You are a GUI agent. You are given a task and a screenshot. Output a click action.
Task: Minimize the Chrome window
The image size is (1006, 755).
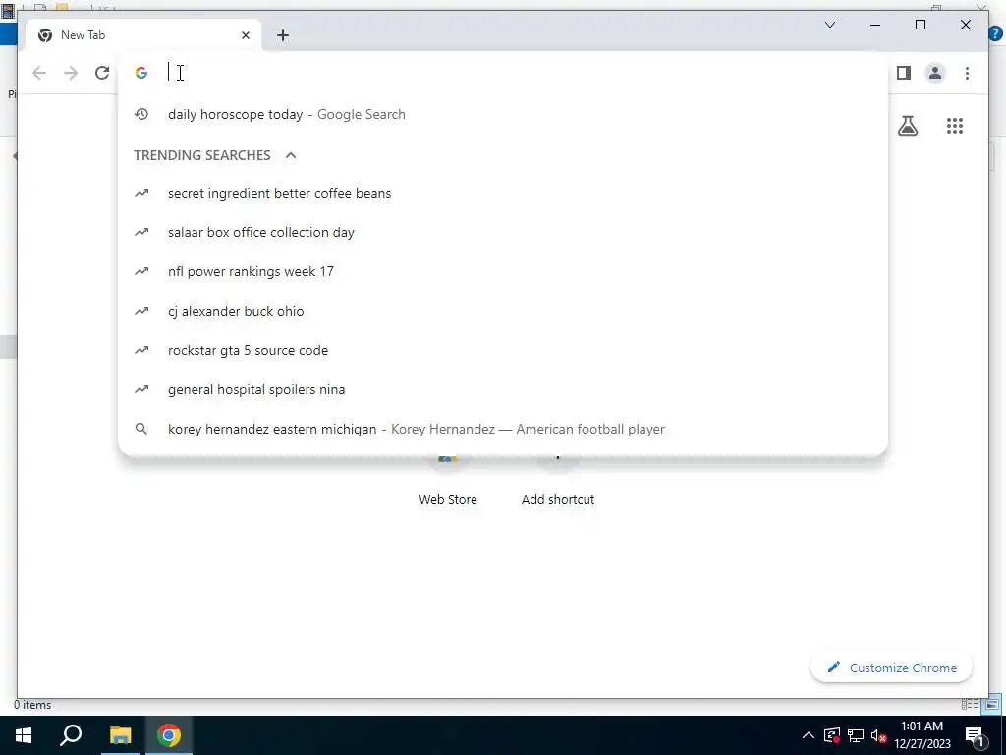click(875, 25)
